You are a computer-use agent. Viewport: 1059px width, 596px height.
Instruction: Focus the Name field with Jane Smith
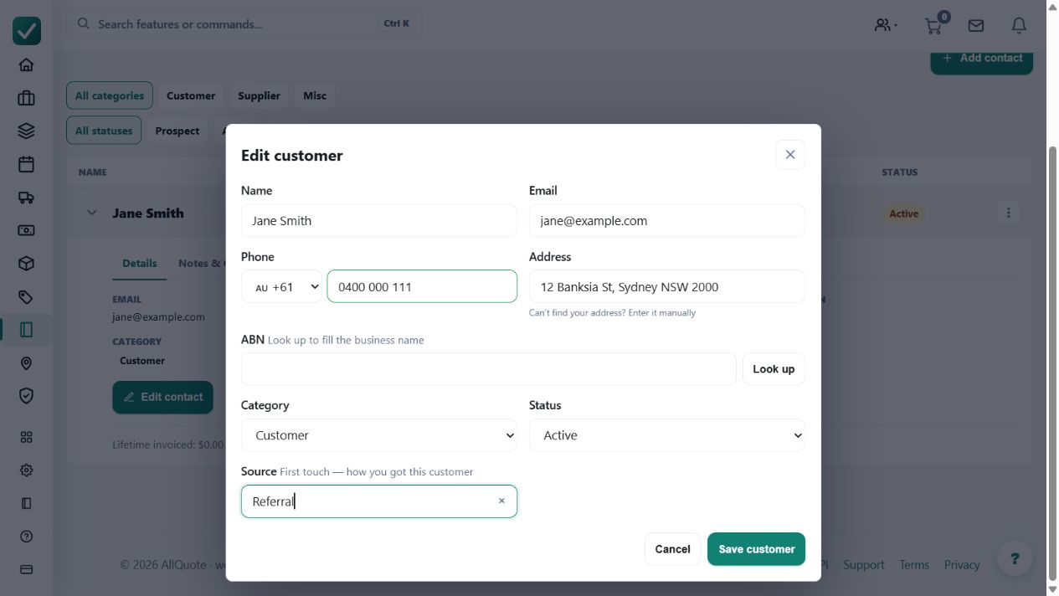(x=379, y=221)
